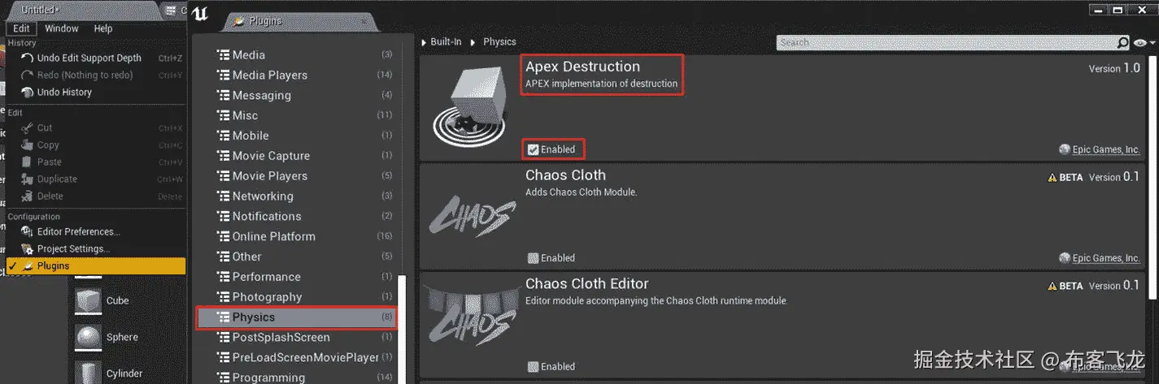The image size is (1159, 384).
Task: Open the Edit menu
Action: click(x=21, y=28)
